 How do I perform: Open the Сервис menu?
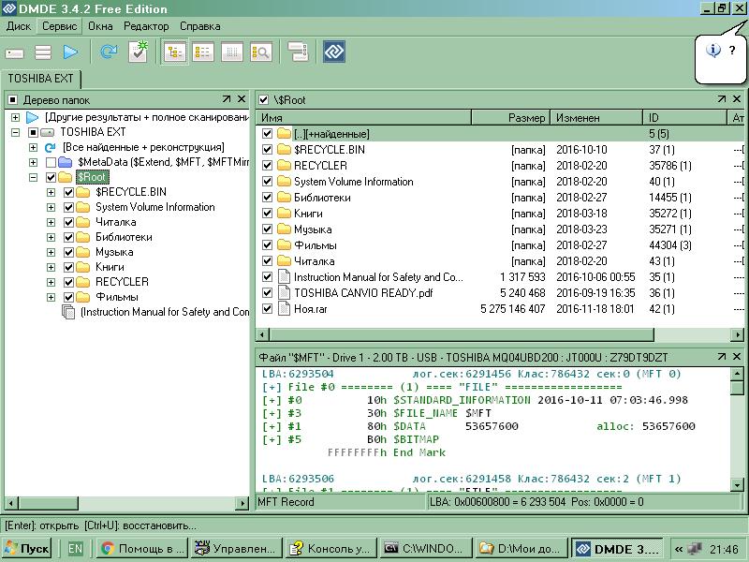59,26
